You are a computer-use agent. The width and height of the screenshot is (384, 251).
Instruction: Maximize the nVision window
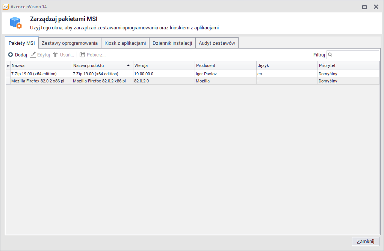(x=364, y=7)
